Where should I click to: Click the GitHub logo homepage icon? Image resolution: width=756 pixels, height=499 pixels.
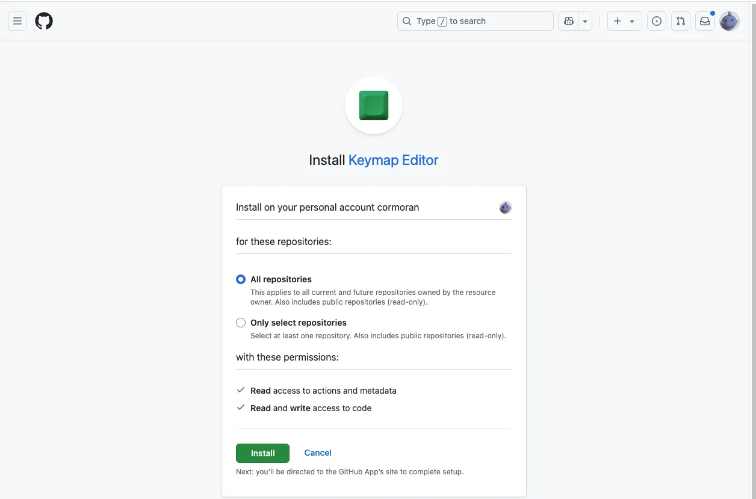44,21
